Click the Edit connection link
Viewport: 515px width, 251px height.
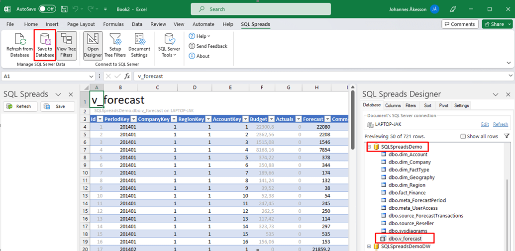click(485, 124)
